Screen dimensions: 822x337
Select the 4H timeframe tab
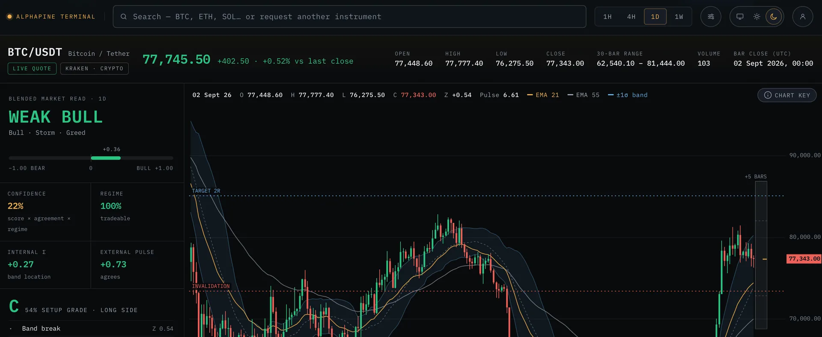pyautogui.click(x=631, y=17)
